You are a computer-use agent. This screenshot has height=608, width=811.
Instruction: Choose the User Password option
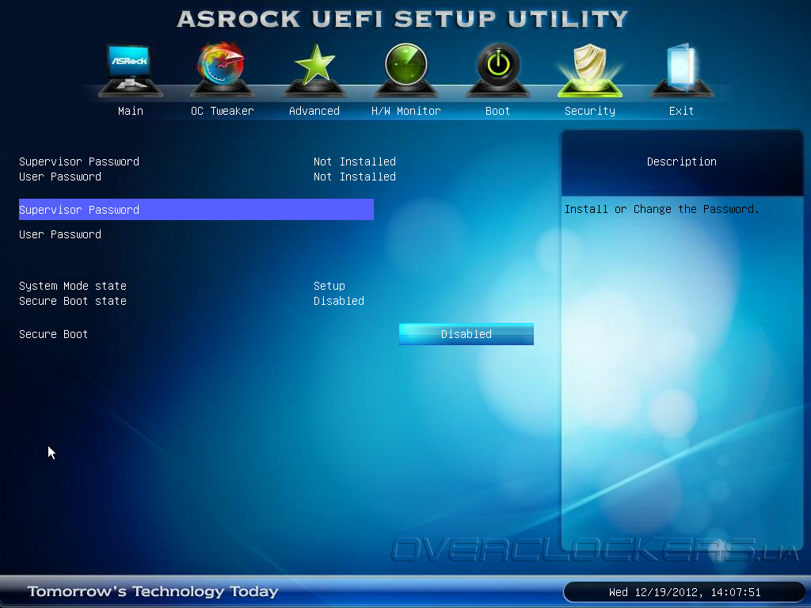tap(60, 234)
